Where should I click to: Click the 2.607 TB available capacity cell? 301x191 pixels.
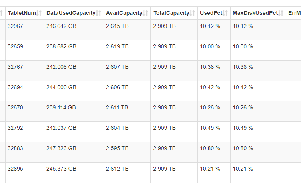pos(117,67)
